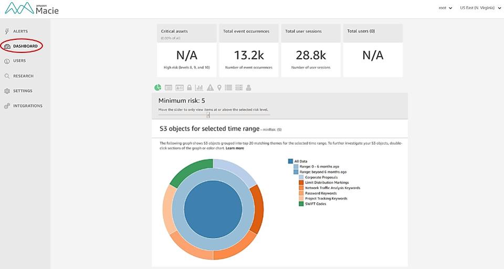
Task: Click the Amazon Macie logo
Action: (31, 8)
